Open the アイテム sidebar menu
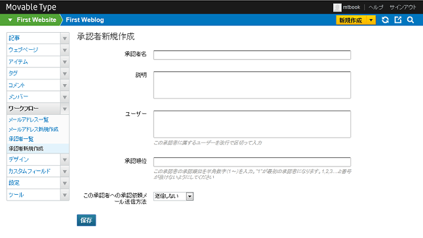The width and height of the screenshot is (423, 238). click(33, 62)
